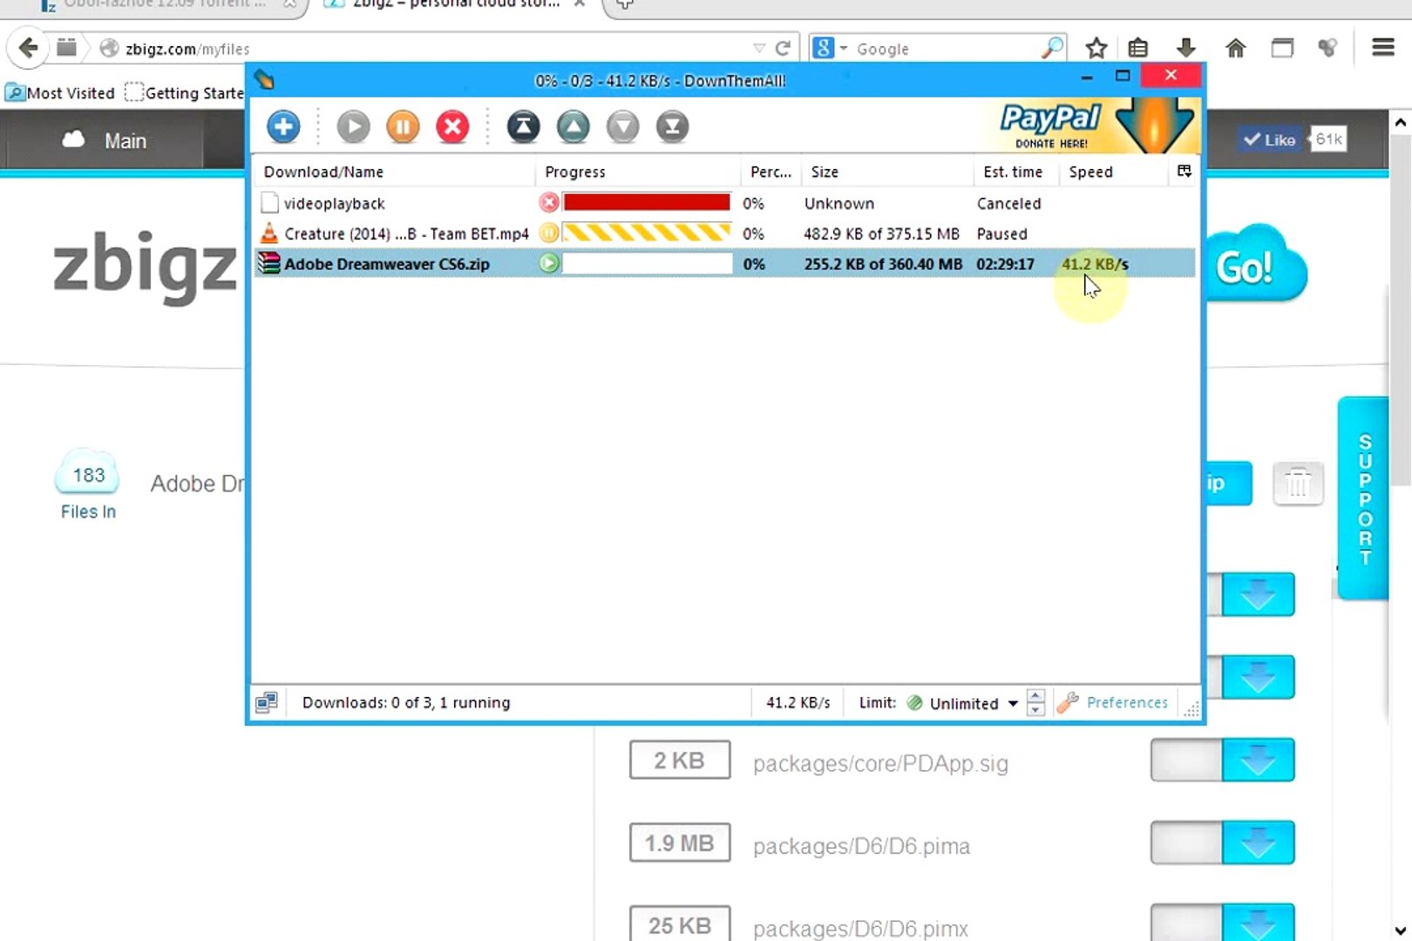Select the Creature (2014) Team BET.mp4 row
This screenshot has height=941, width=1412.
pos(724,234)
